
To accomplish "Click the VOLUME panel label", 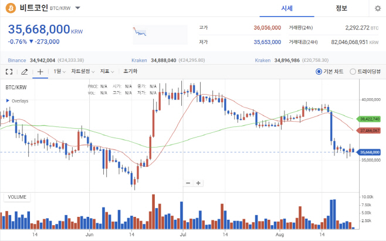I will 17,197.
